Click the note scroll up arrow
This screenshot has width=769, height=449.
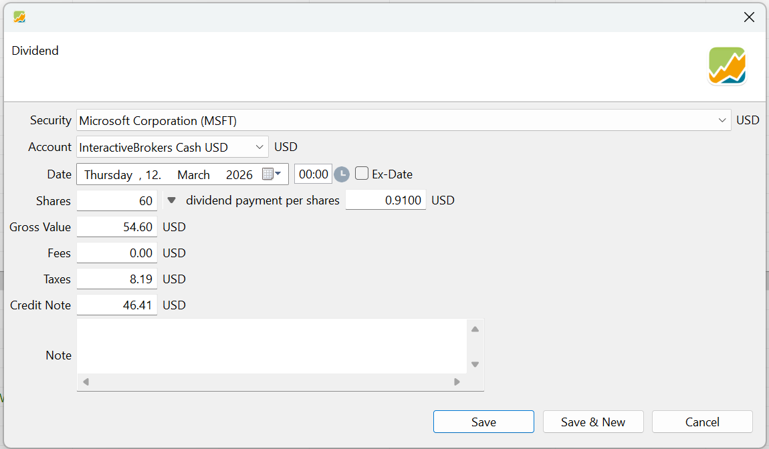(x=475, y=329)
